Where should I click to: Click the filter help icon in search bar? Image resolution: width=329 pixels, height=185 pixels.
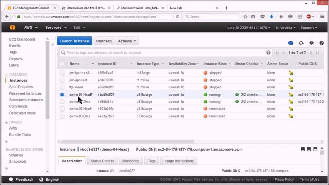(268, 52)
